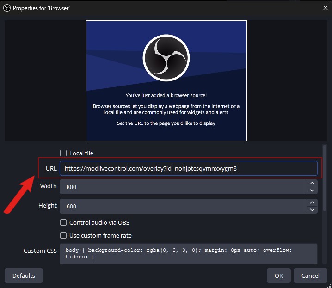Reset settings with the Defaults button
The image size is (332, 288).
tap(24, 276)
